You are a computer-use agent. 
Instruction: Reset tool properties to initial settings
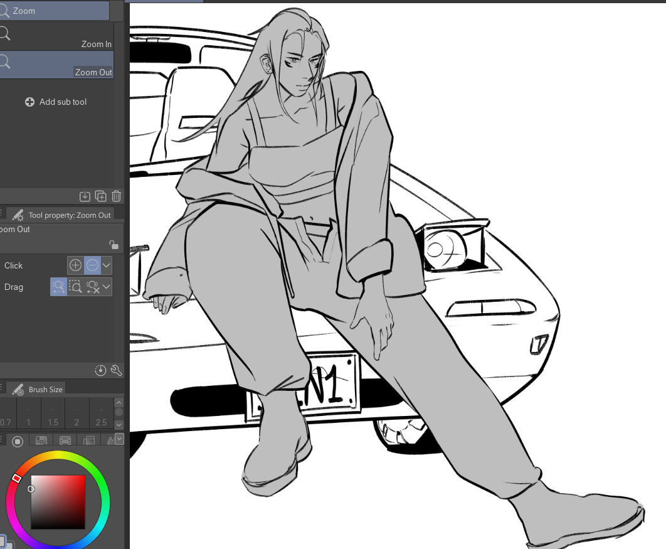tap(100, 370)
